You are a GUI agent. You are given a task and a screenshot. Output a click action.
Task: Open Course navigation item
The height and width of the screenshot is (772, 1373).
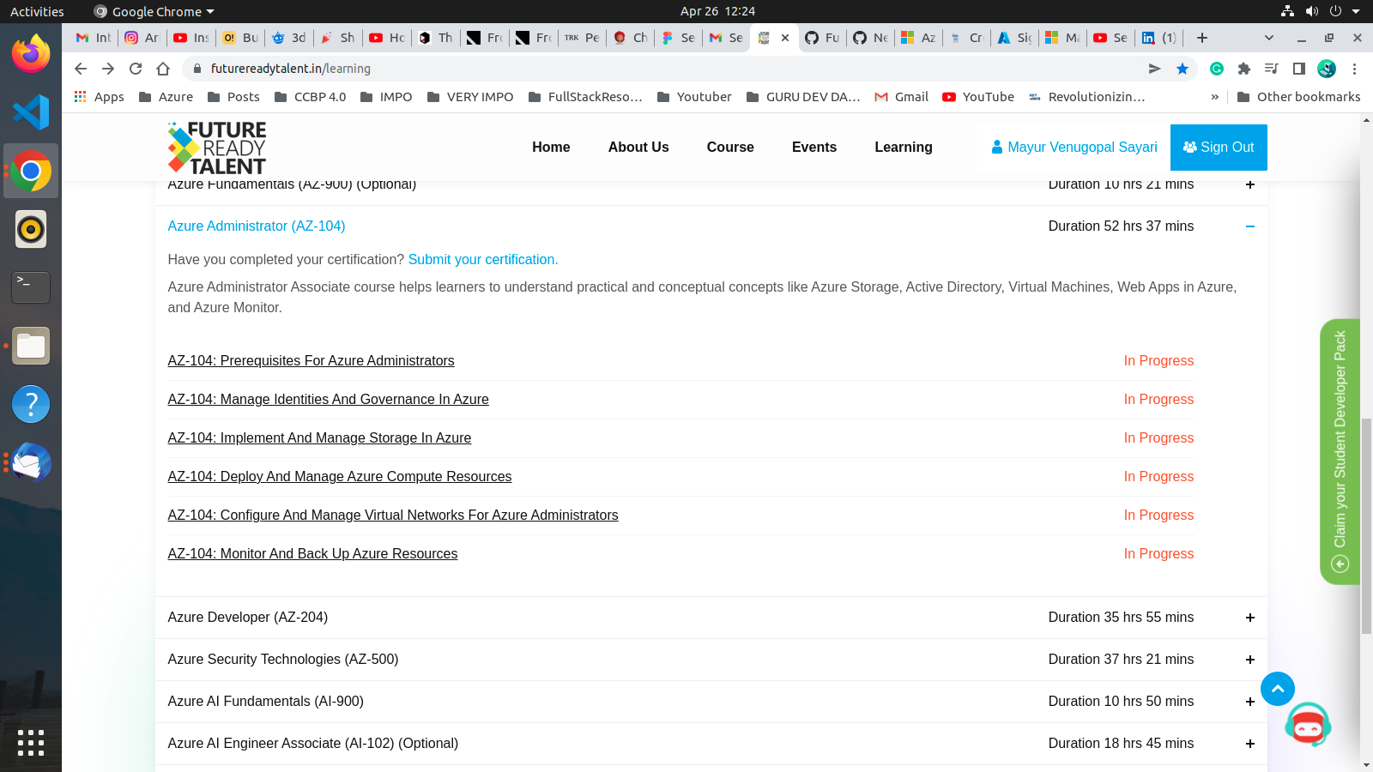point(730,147)
